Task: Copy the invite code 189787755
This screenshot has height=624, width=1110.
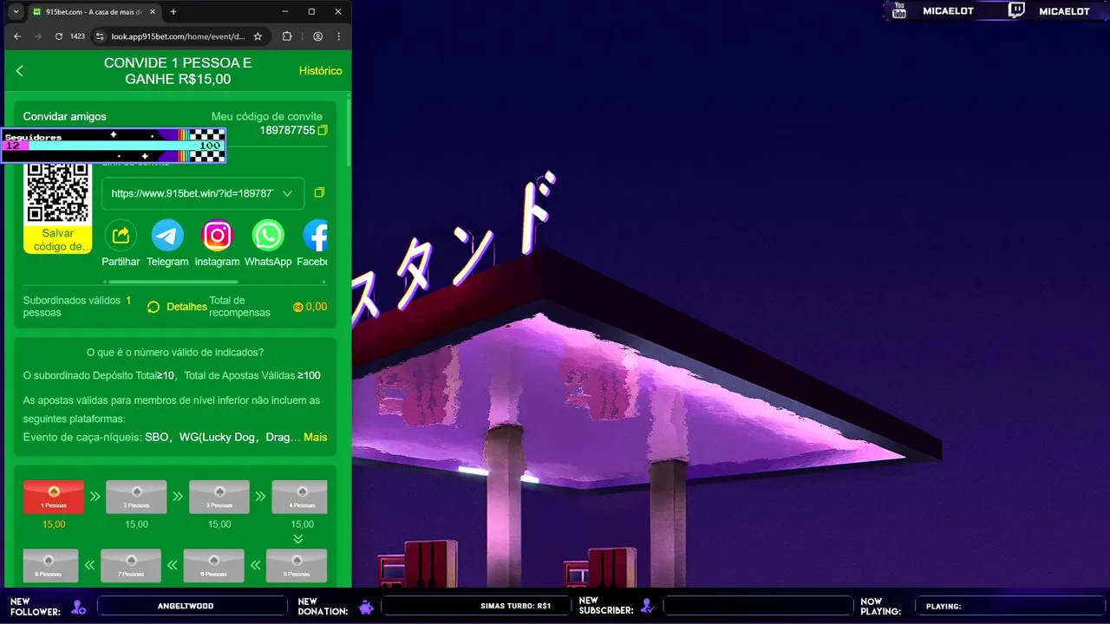Action: 323,130
